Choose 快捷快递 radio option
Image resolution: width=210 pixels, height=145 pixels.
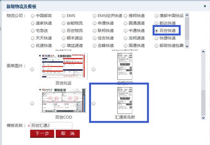(156, 38)
